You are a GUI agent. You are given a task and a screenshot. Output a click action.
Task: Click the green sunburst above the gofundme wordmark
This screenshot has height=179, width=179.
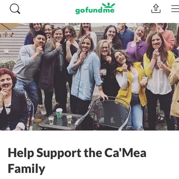108,5
